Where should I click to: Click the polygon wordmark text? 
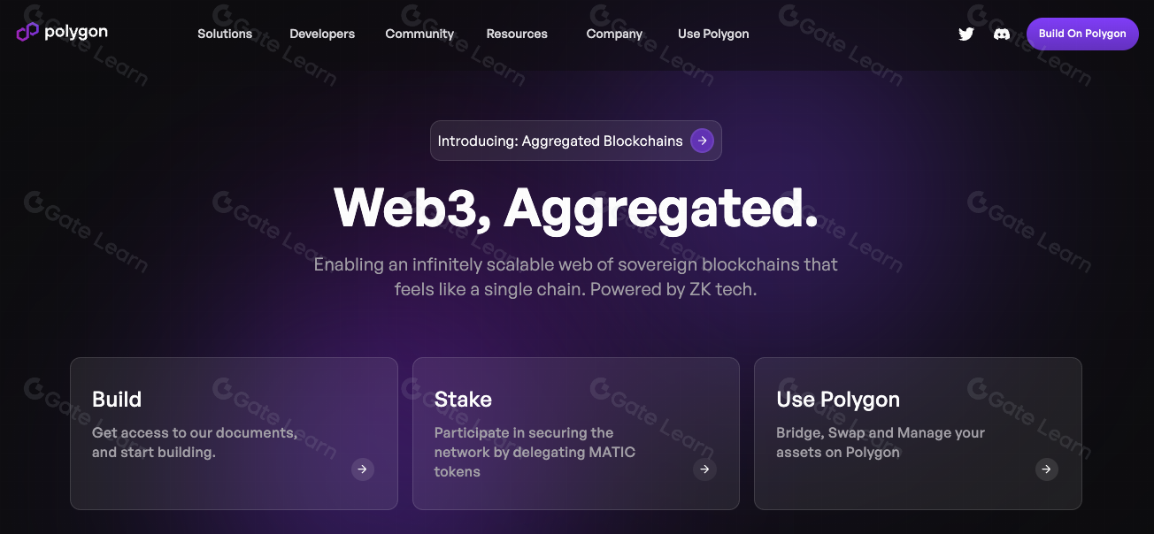pos(76,32)
